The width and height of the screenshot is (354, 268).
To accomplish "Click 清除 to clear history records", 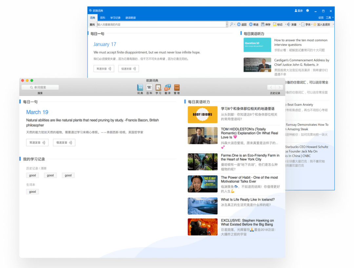I will point(44,168).
